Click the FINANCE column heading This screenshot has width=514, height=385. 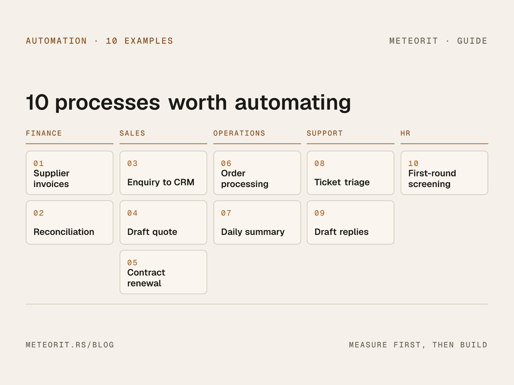click(44, 133)
